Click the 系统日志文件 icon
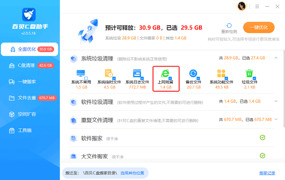The image size is (285, 180). point(137,73)
